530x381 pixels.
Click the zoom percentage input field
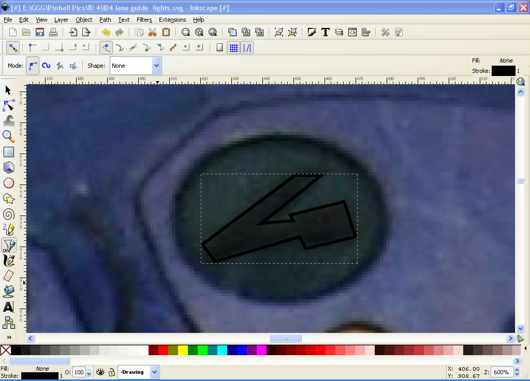click(x=501, y=372)
